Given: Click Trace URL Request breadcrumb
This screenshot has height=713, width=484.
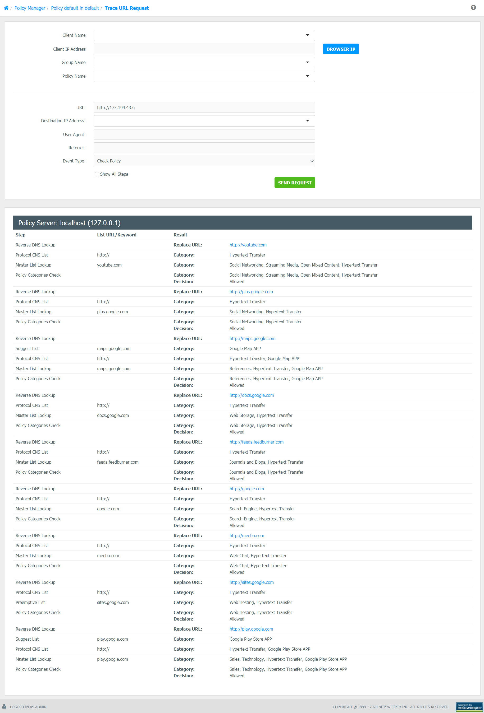Looking at the screenshot, I should tap(126, 8).
